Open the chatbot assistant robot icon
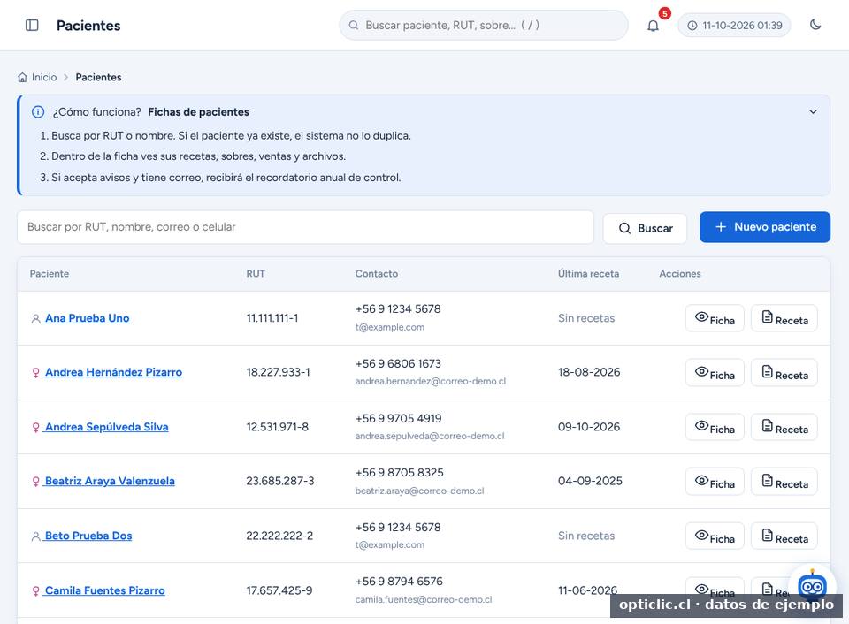Screen dimensions: 849x624 [812, 586]
